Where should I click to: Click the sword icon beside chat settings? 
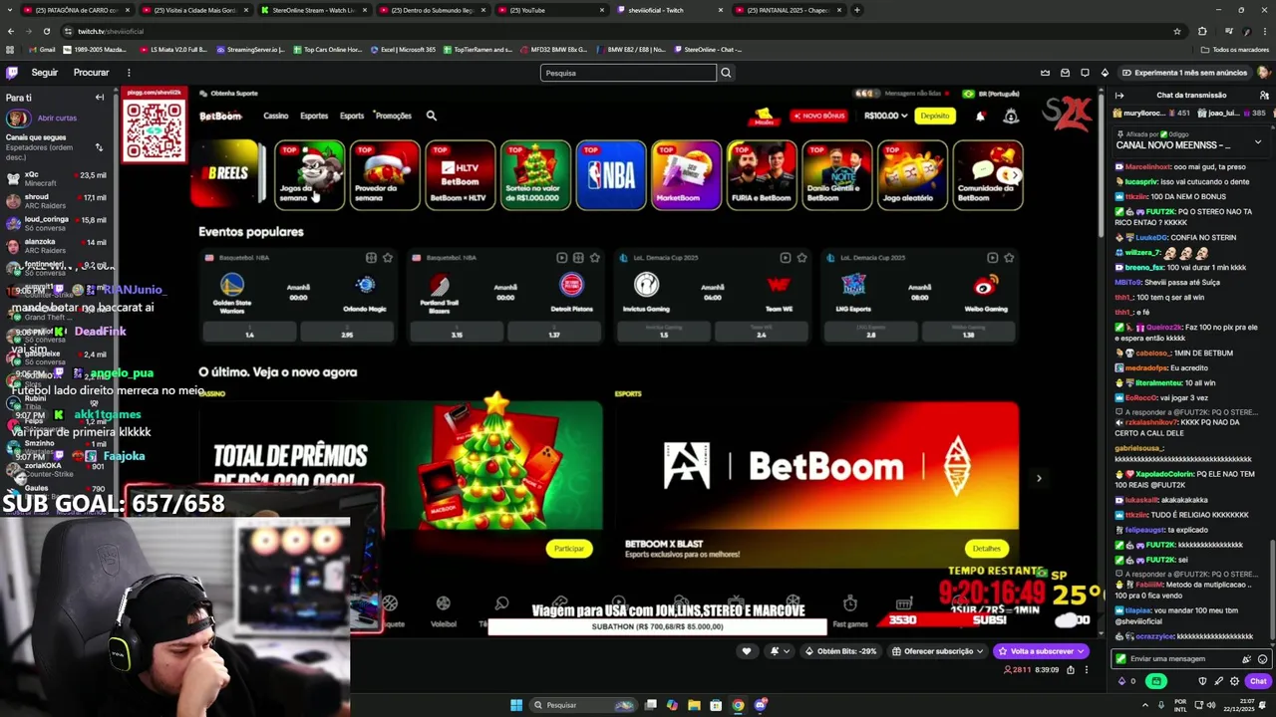coord(1218,681)
